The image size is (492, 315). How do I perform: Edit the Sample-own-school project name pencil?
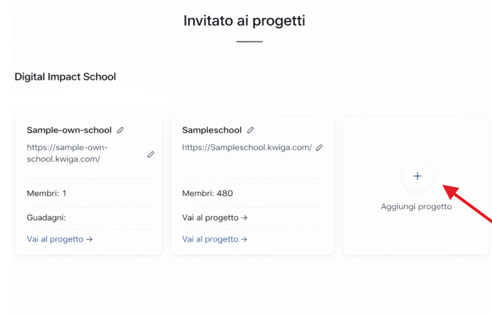(x=121, y=130)
